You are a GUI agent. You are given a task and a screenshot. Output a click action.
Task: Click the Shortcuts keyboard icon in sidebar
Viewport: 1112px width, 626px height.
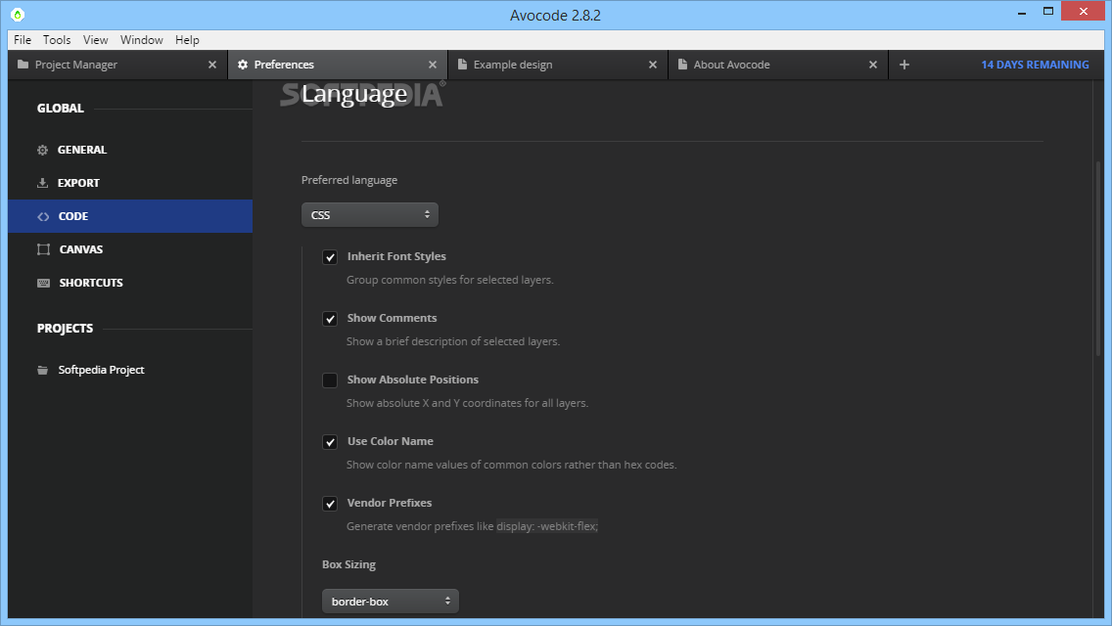point(43,283)
